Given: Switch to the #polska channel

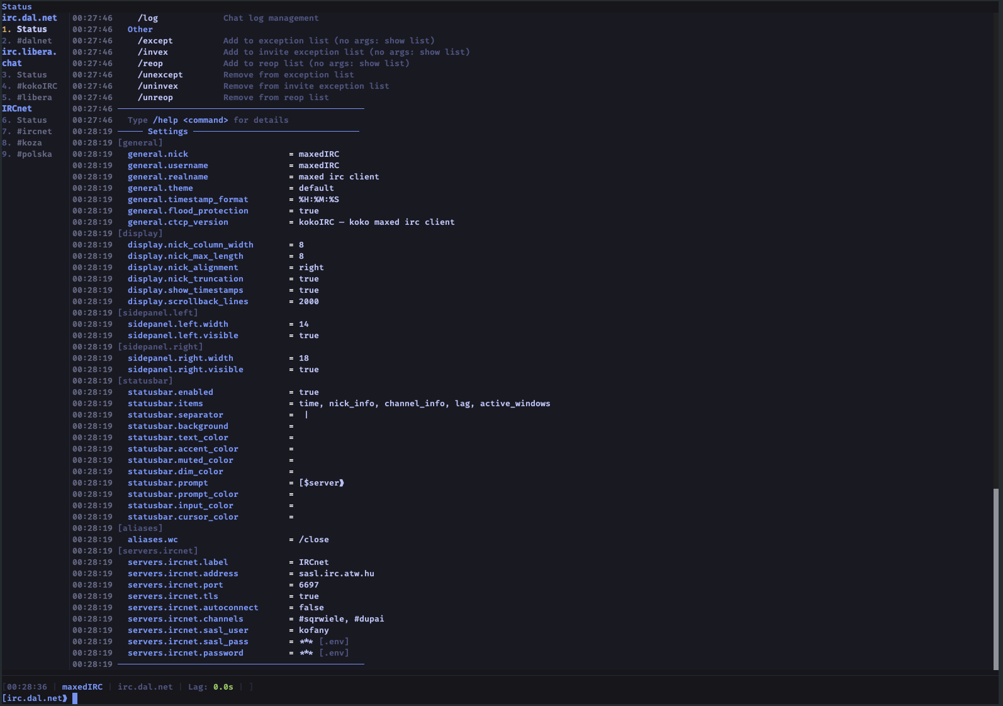Looking at the screenshot, I should point(34,154).
